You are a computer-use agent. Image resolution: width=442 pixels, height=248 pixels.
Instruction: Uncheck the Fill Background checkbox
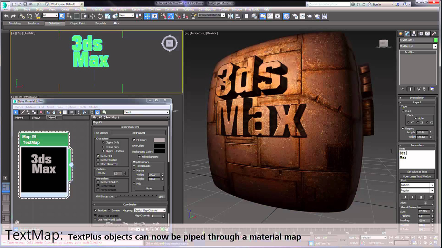coord(140,157)
